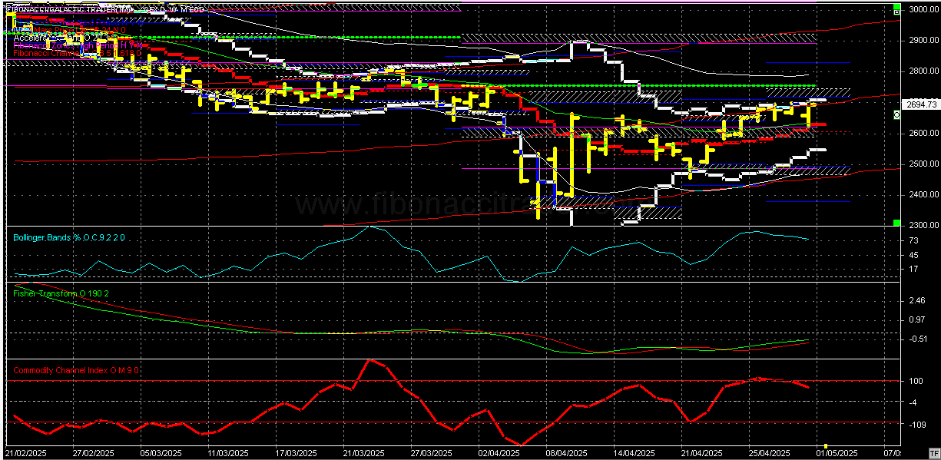Select the Mars Price Line indicator label

click(x=69, y=29)
